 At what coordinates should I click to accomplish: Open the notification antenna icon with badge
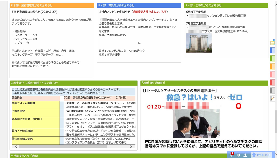[232, 155]
